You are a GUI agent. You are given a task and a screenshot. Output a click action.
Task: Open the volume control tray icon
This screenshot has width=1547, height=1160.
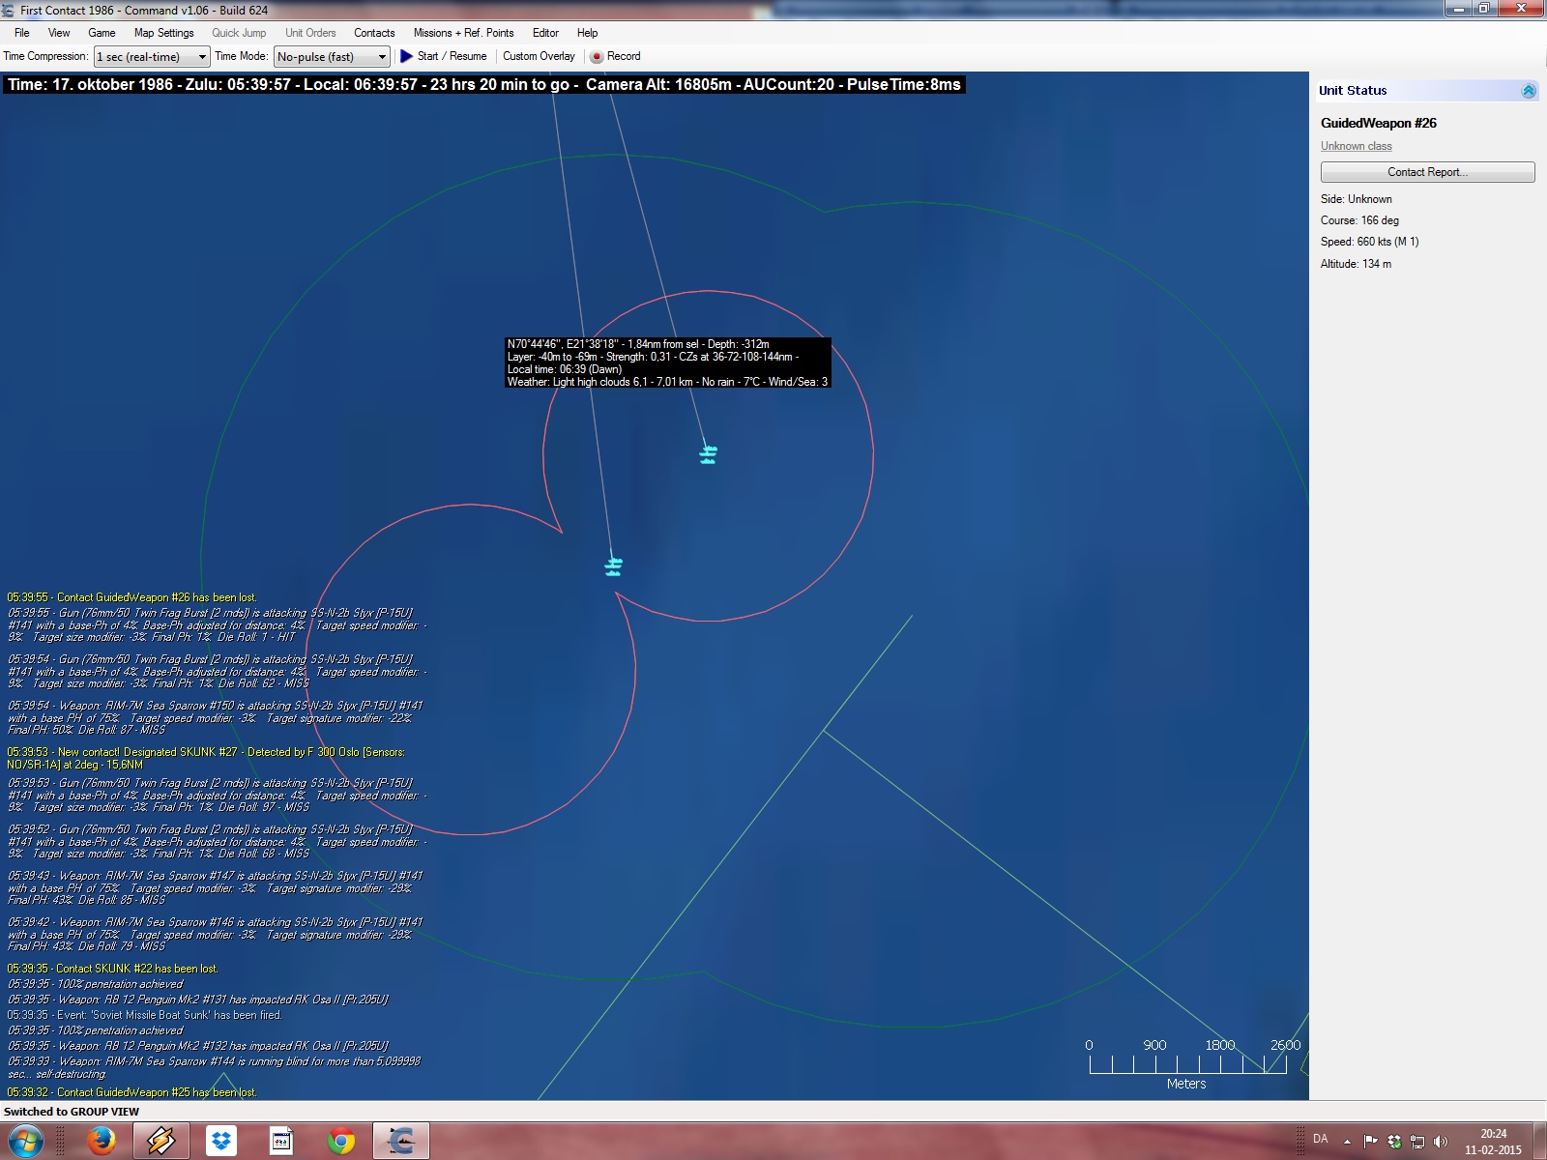(x=1441, y=1142)
